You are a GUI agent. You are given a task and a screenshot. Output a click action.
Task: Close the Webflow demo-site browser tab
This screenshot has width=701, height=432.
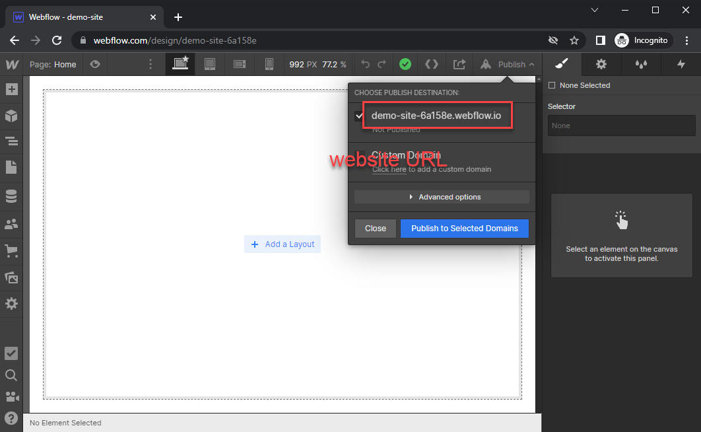click(x=153, y=17)
